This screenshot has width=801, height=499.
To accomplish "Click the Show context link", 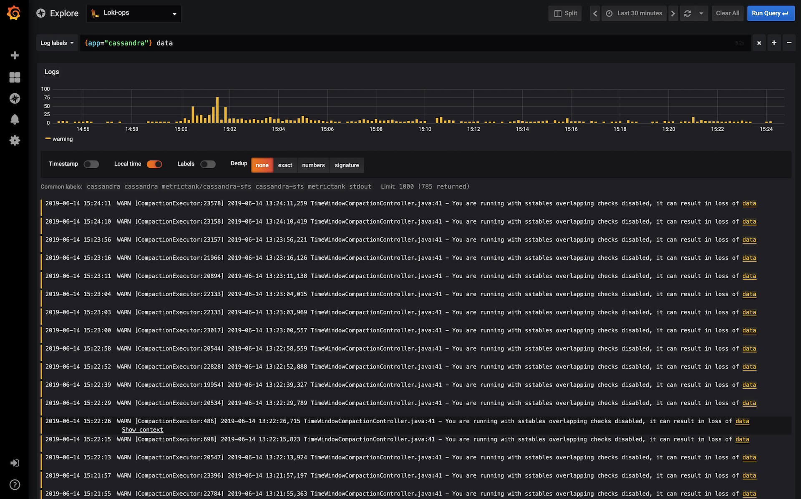I will (142, 430).
